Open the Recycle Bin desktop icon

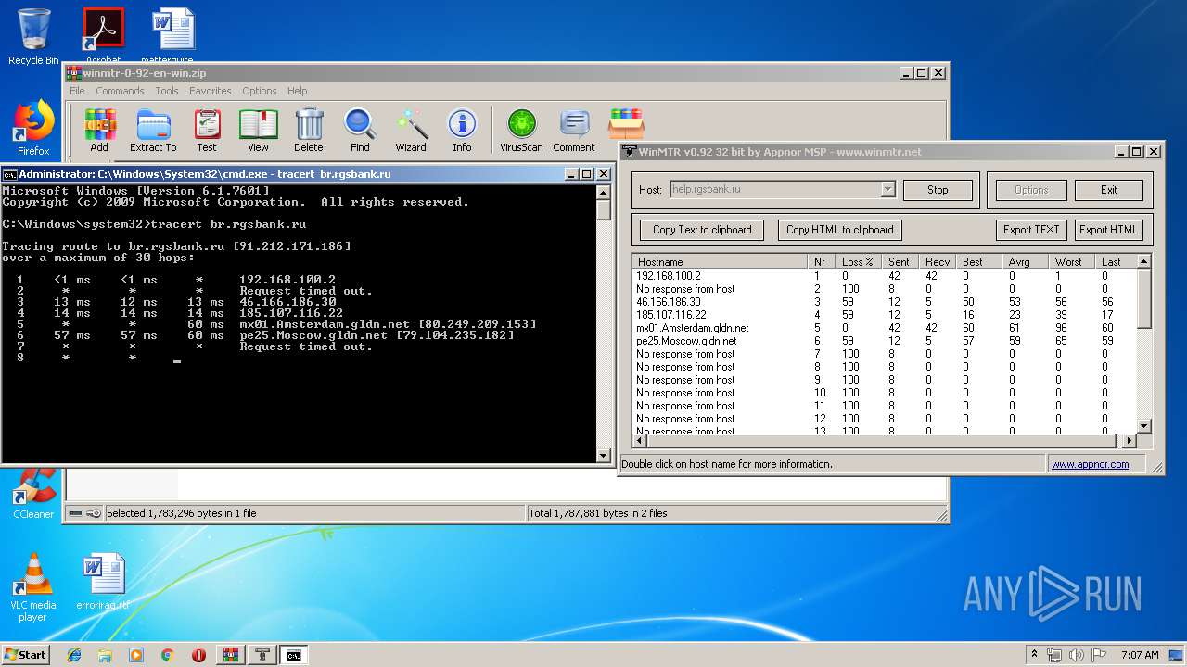33,37
